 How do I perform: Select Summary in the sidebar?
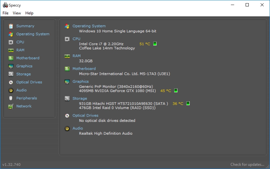click(25, 26)
